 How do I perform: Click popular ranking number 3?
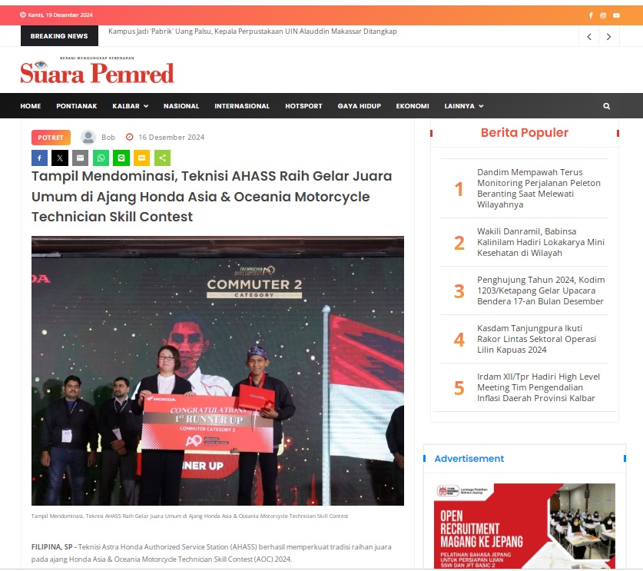(459, 291)
